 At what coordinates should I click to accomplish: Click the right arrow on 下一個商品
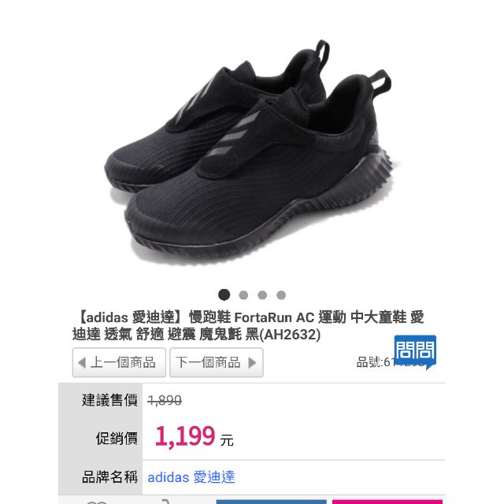tap(252, 362)
